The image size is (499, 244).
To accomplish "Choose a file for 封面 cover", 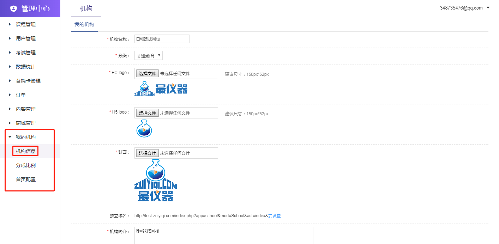I will coord(147,153).
